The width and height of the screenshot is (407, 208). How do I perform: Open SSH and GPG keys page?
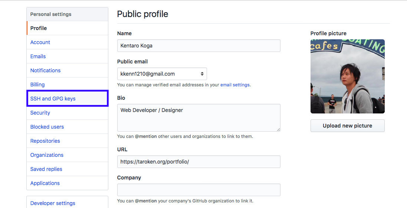(x=53, y=99)
